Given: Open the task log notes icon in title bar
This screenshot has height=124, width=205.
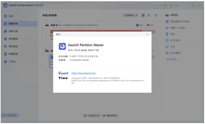Looking at the screenshot, I should (x=165, y=5).
